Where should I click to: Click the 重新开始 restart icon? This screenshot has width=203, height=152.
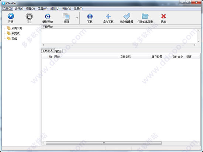pos(48,17)
